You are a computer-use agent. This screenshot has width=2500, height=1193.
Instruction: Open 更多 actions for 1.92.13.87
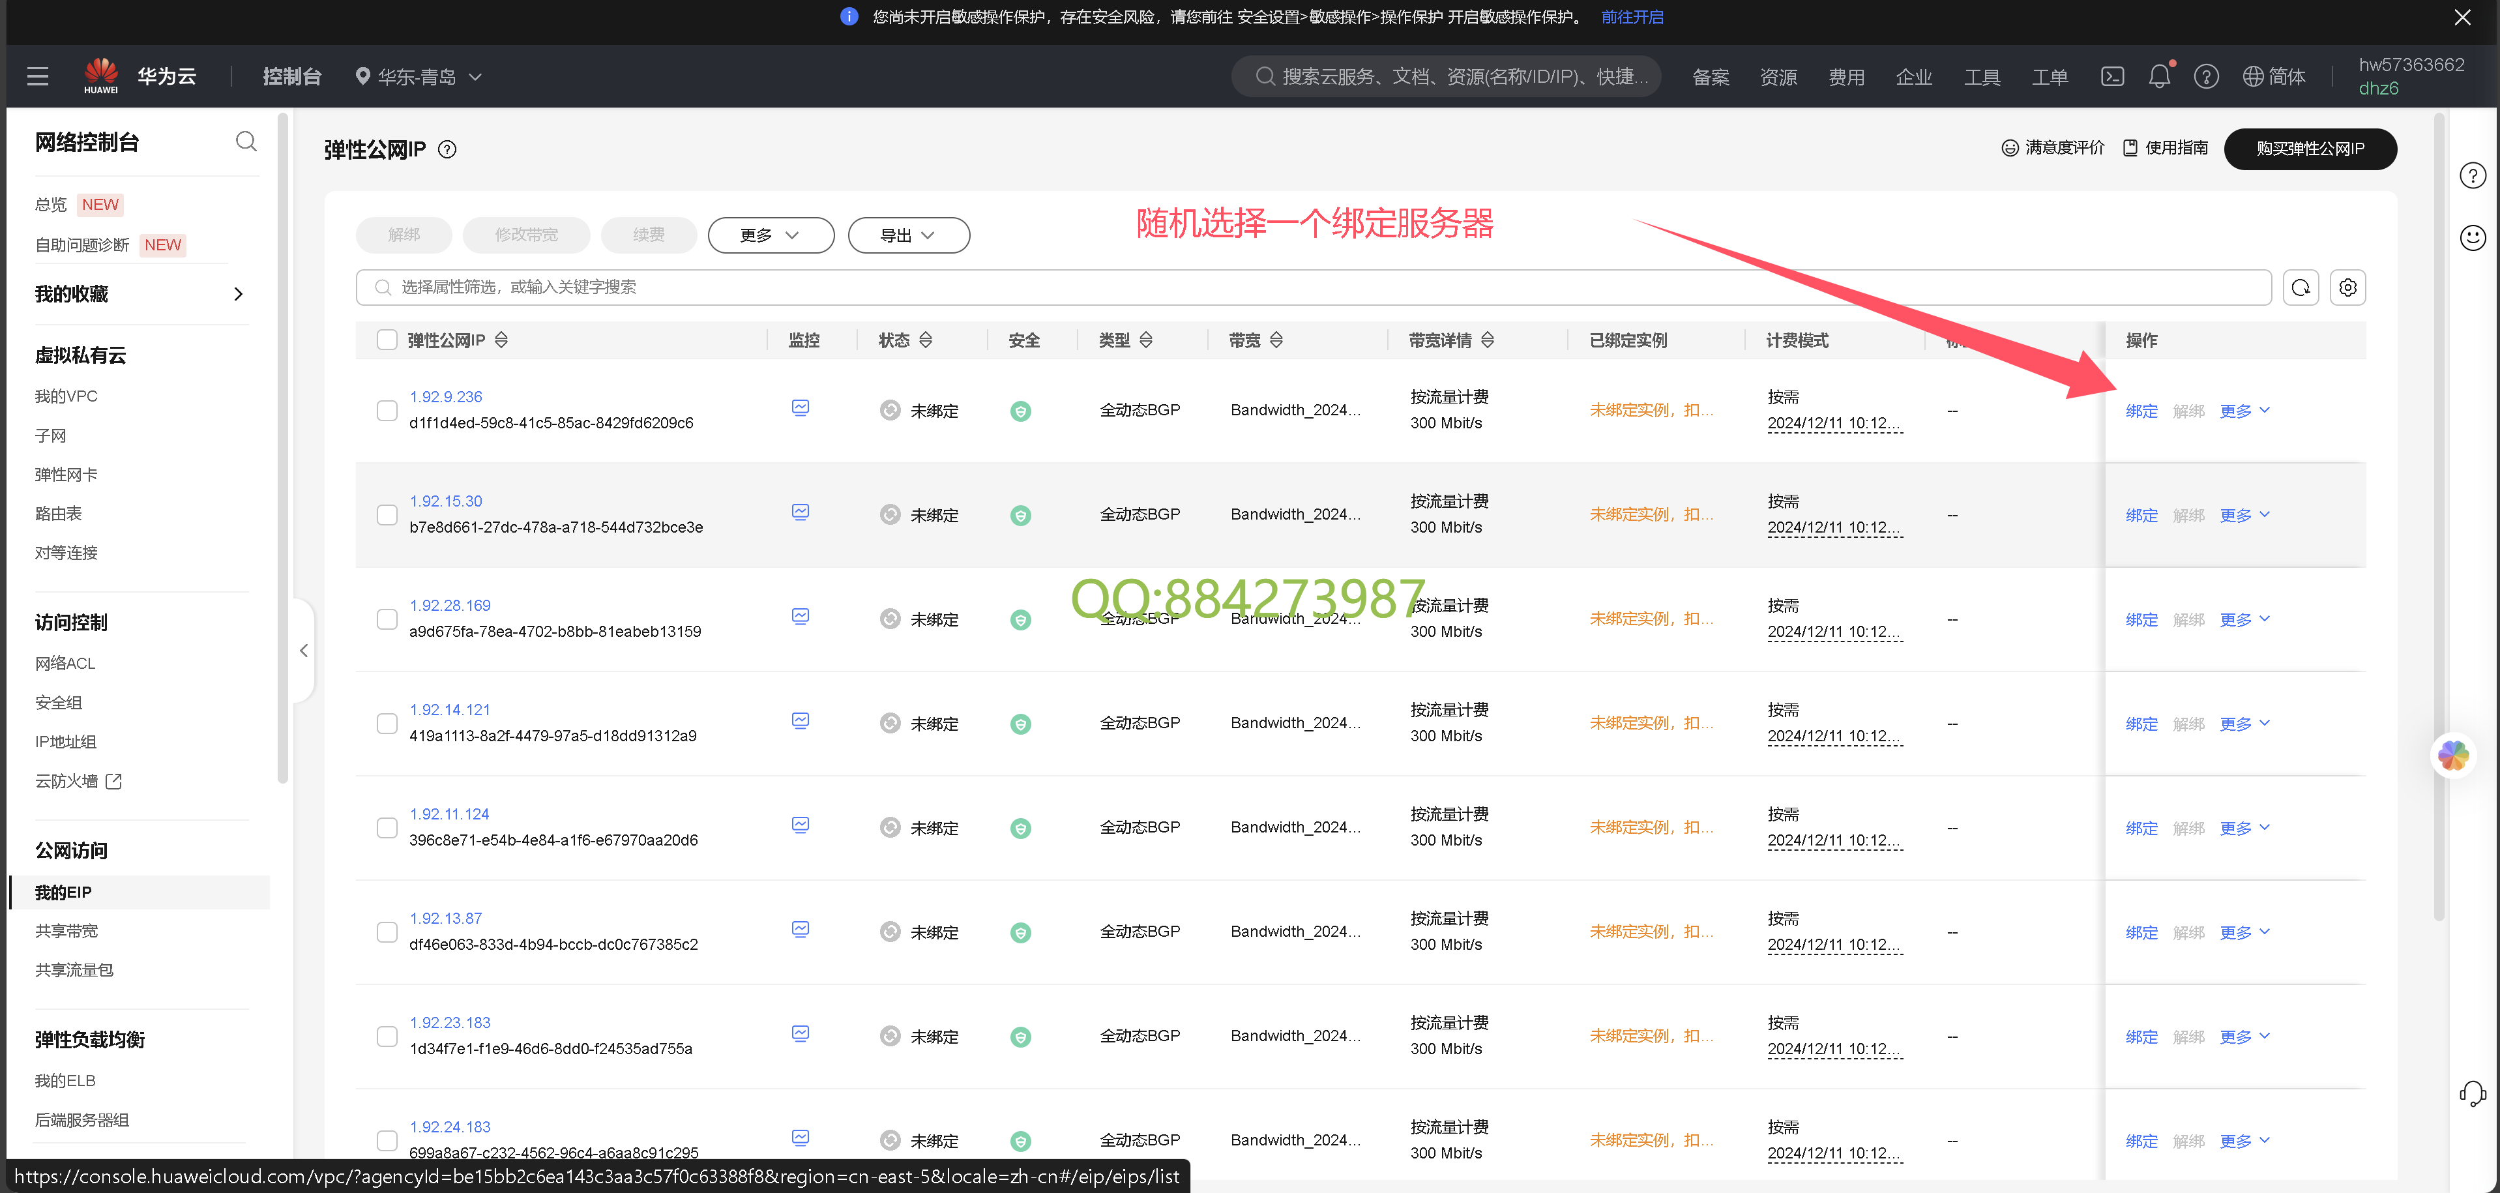[2244, 932]
